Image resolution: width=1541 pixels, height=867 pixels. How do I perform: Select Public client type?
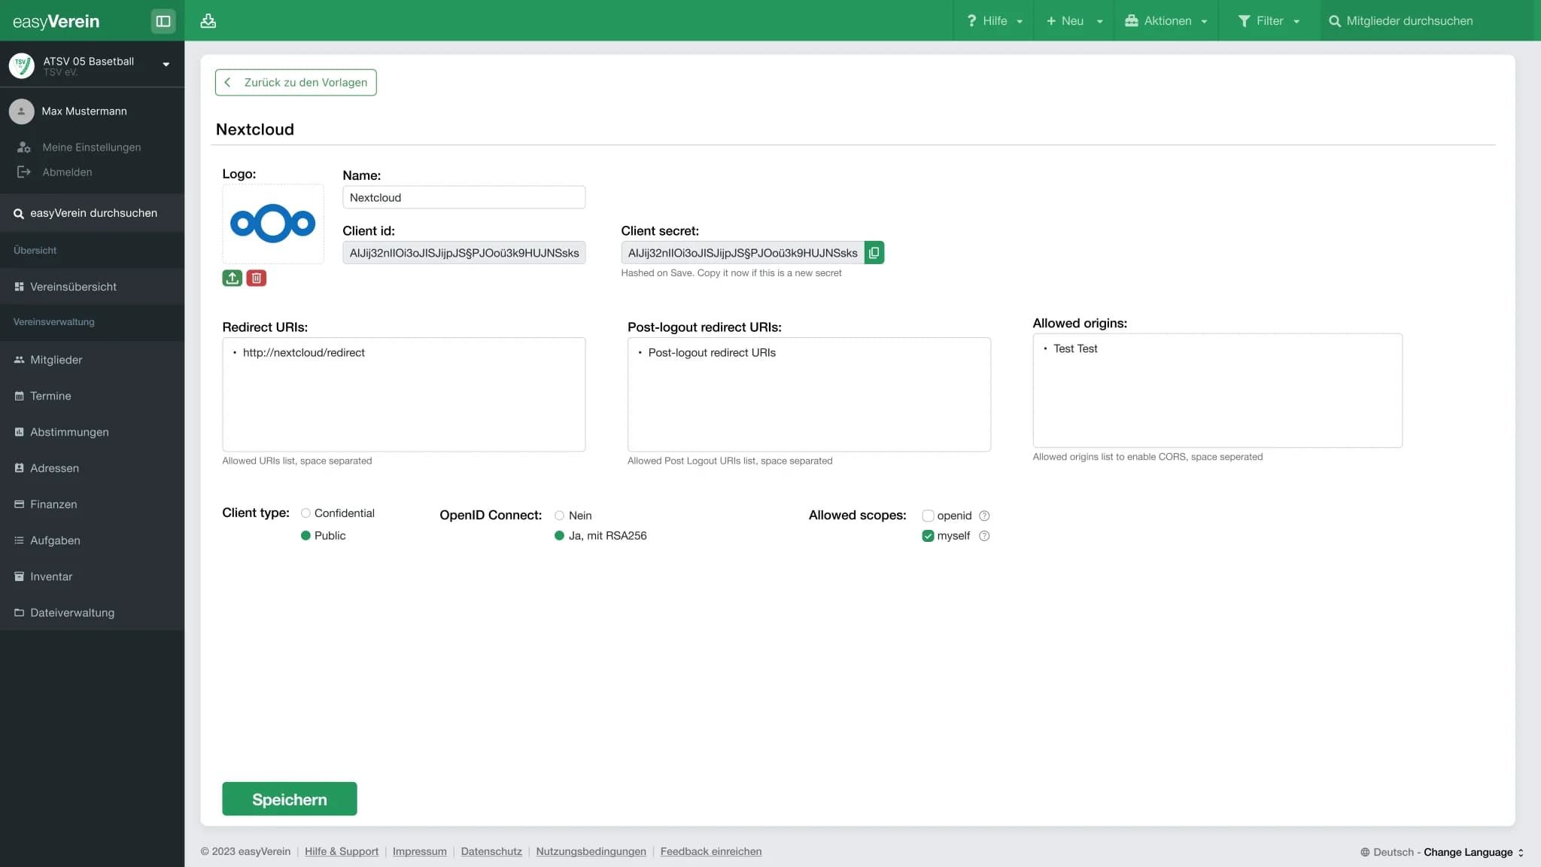(x=305, y=536)
